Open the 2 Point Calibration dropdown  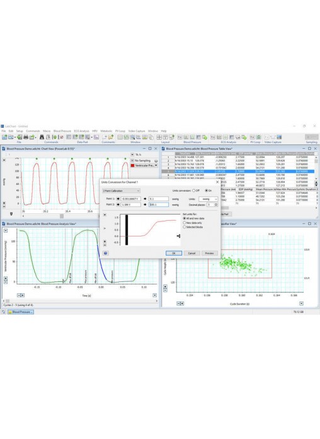tap(121, 191)
